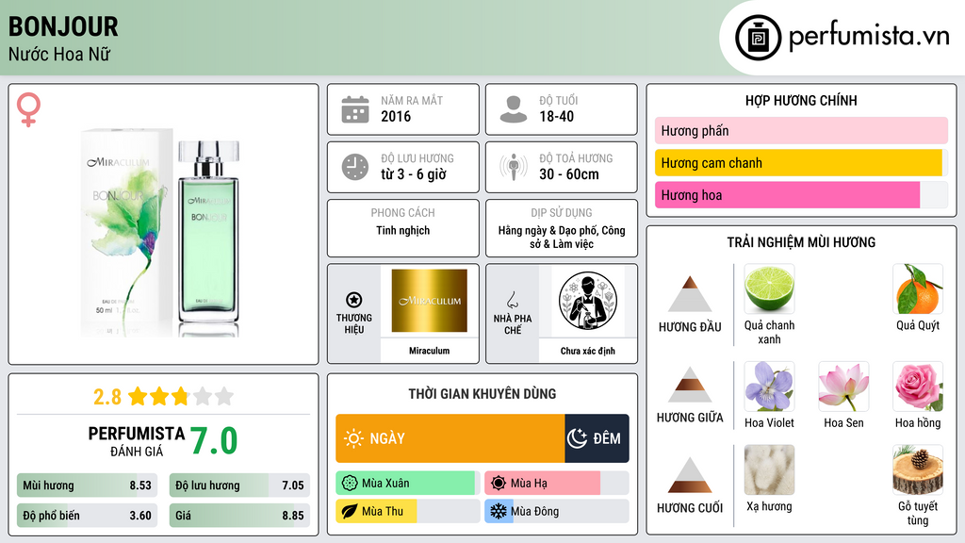Click the orange Ngày daytime bar
Viewport: 965px width, 543px height.
(x=450, y=438)
